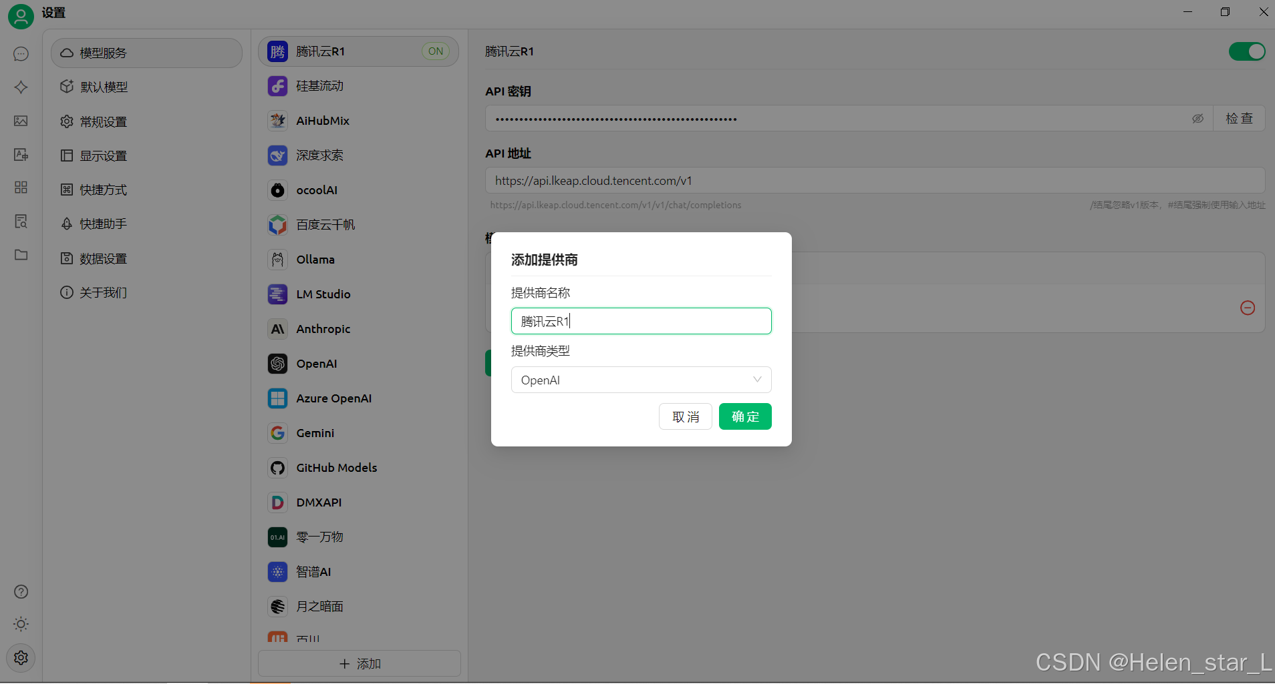Switch theme with the sun icon

[x=21, y=625]
